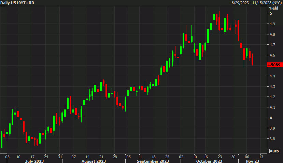This screenshot has height=163, width=283.
Task: Click the 28 date tick in August
Action: click(x=115, y=157)
